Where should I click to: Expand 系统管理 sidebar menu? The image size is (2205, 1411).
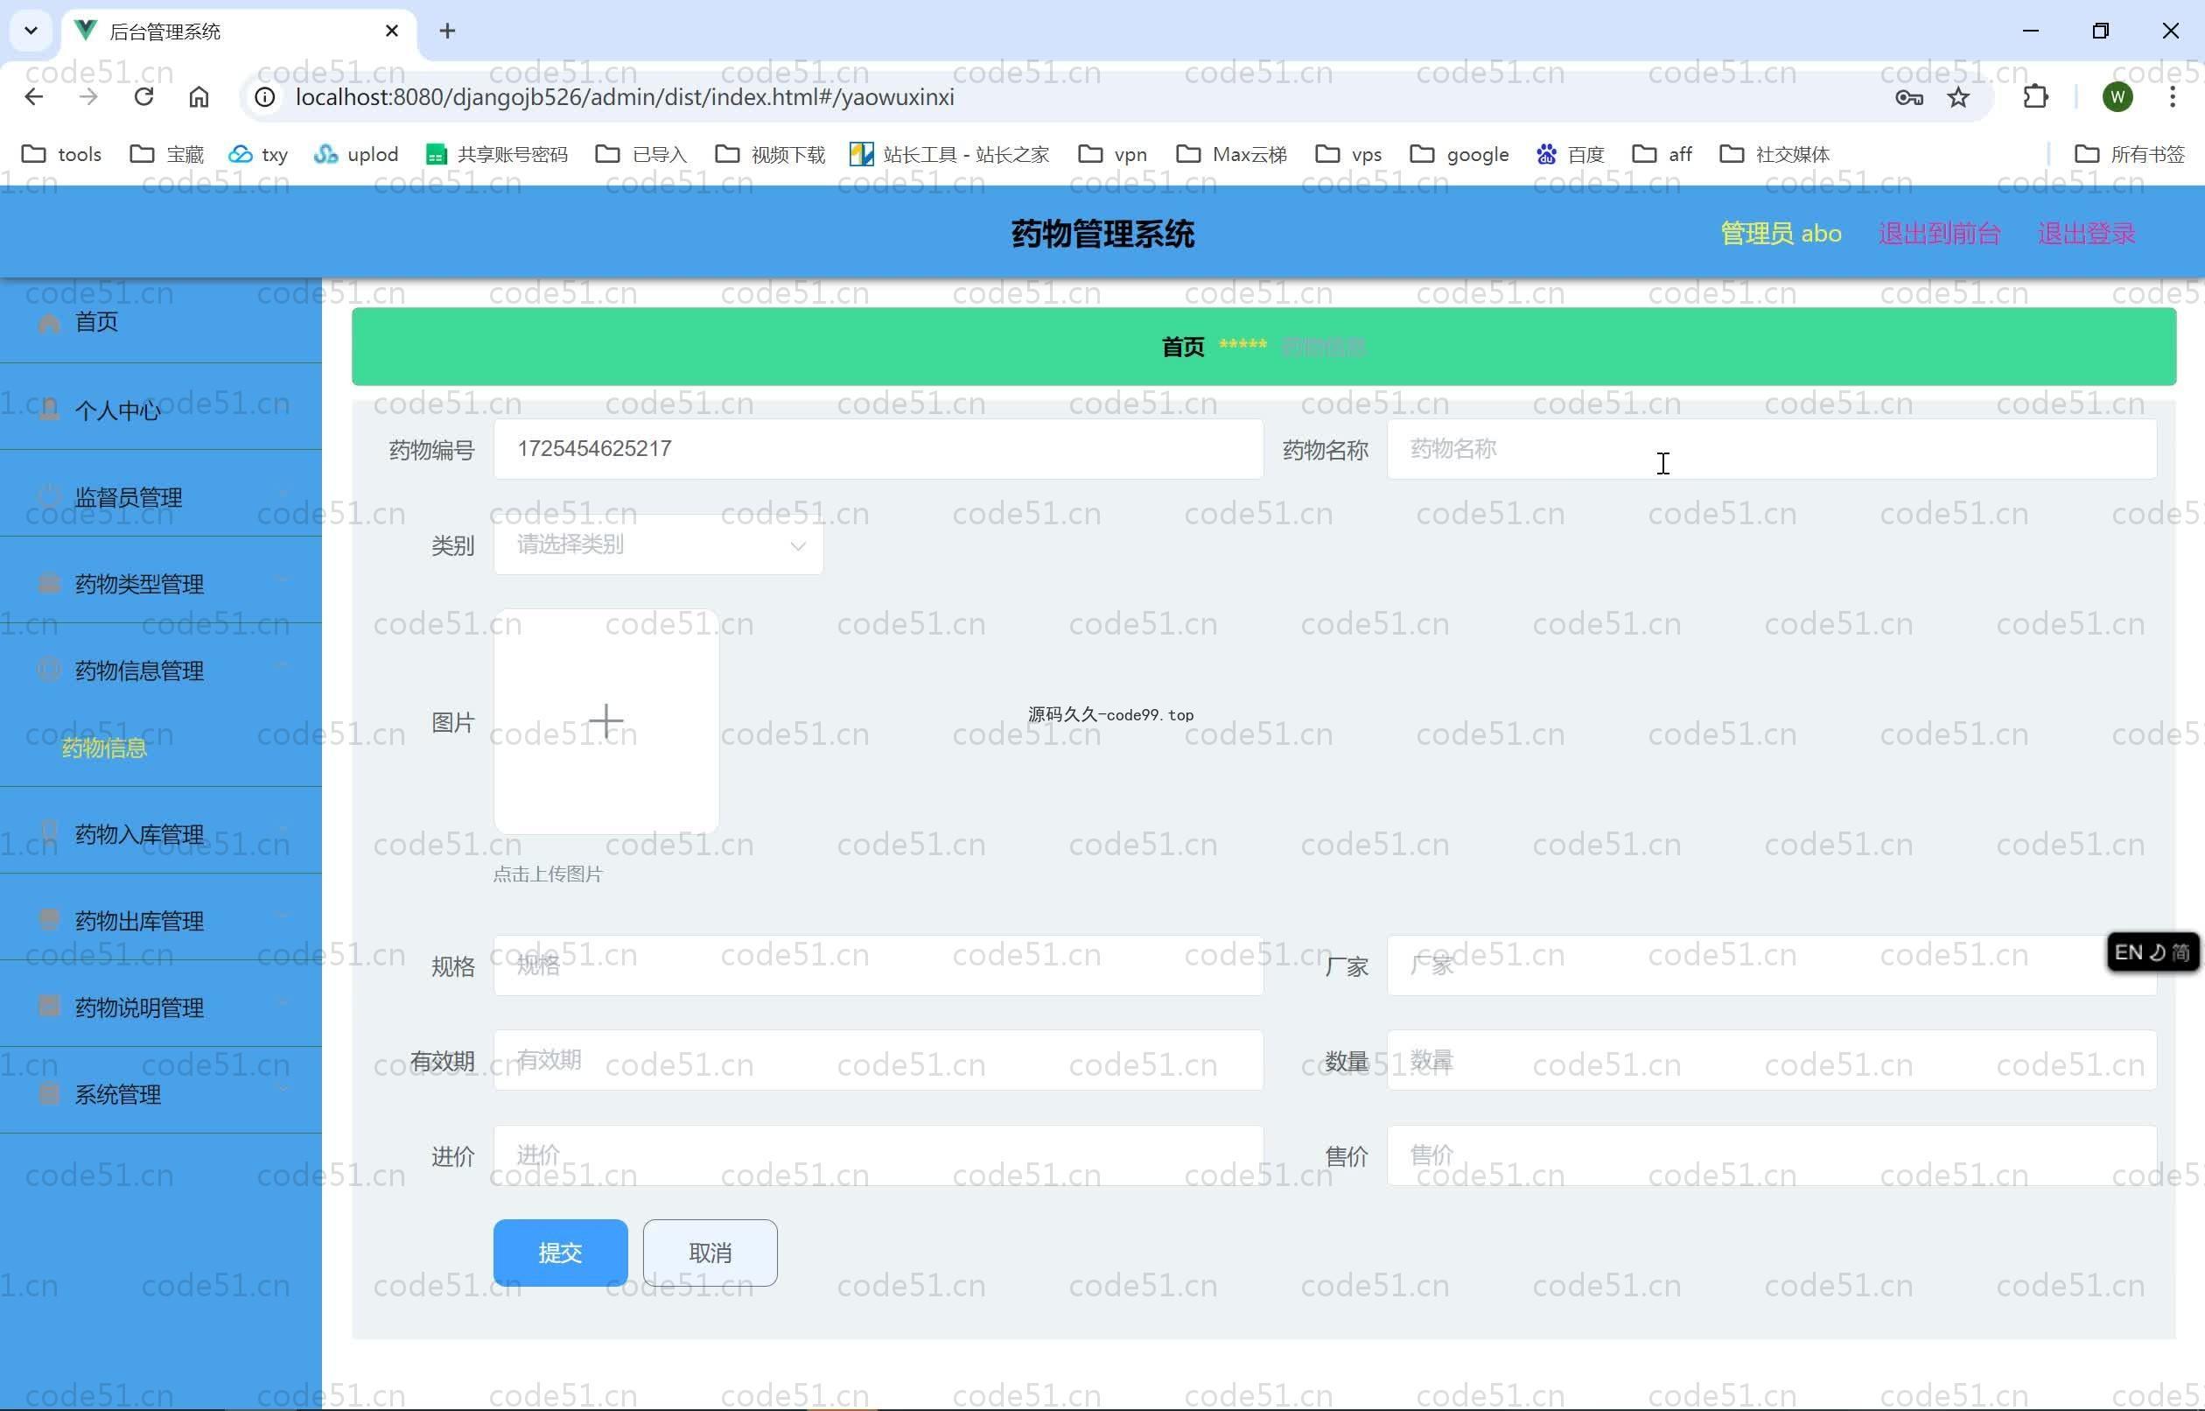(161, 1094)
